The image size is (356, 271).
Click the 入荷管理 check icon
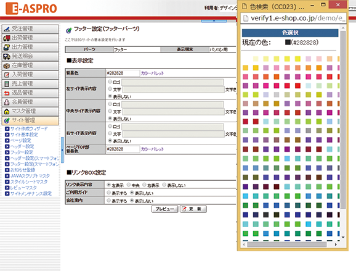pos(7,75)
